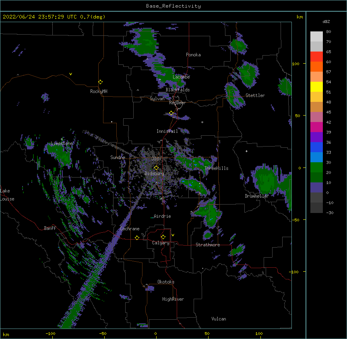
Task: Click the yellow v marker northeast of Calgary
Action: click(x=173, y=235)
